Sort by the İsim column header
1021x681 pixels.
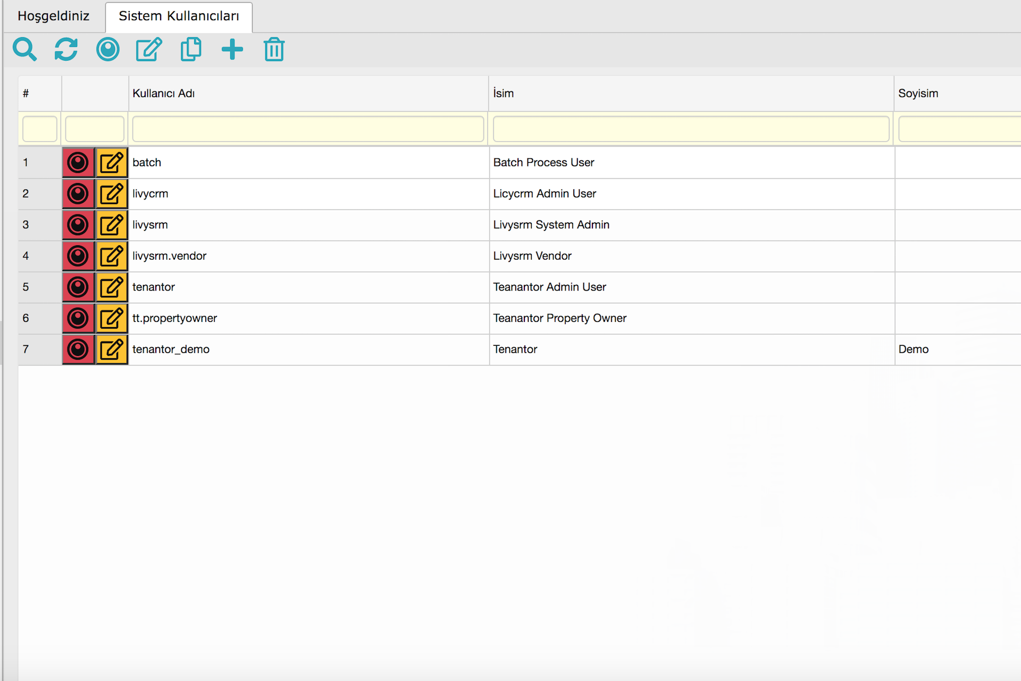tap(504, 94)
